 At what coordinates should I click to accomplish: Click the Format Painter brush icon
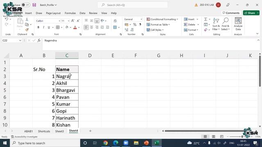point(27,30)
